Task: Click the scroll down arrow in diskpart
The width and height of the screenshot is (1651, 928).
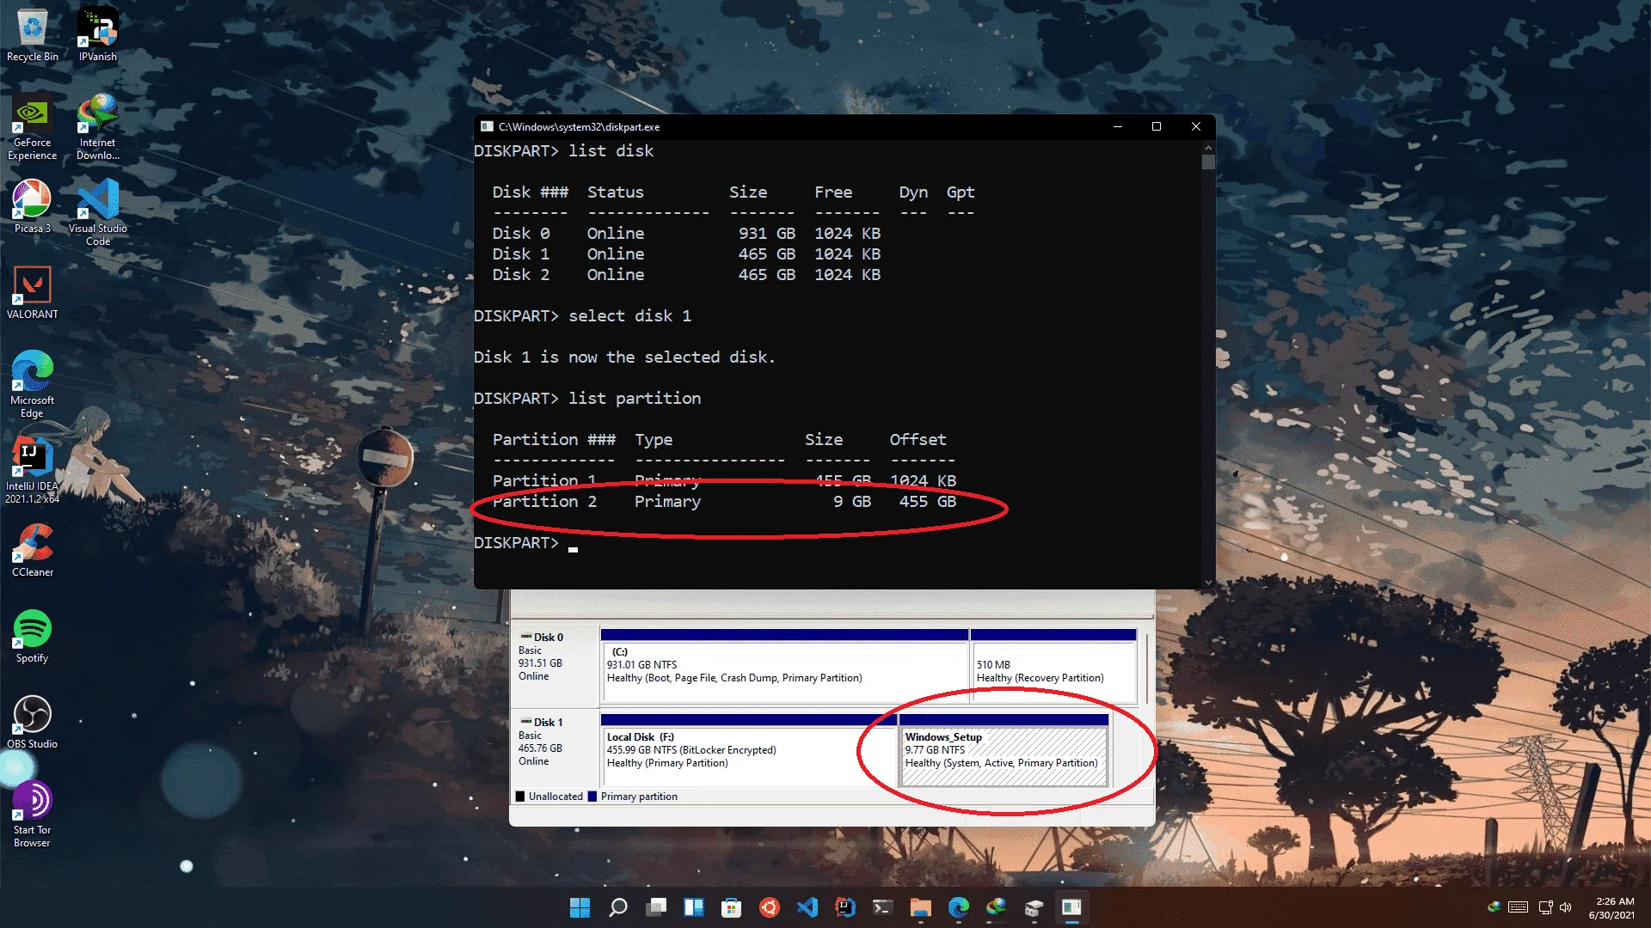Action: [1208, 582]
